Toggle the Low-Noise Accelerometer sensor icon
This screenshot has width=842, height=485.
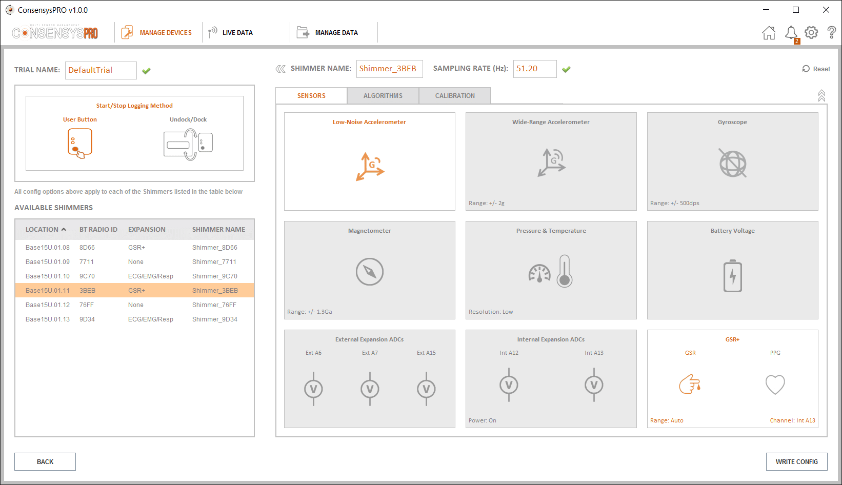[x=370, y=167]
